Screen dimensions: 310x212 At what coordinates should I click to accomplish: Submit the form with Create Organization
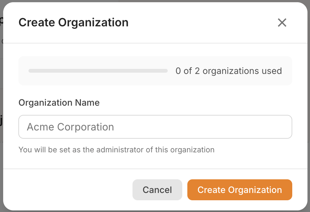[x=240, y=190]
